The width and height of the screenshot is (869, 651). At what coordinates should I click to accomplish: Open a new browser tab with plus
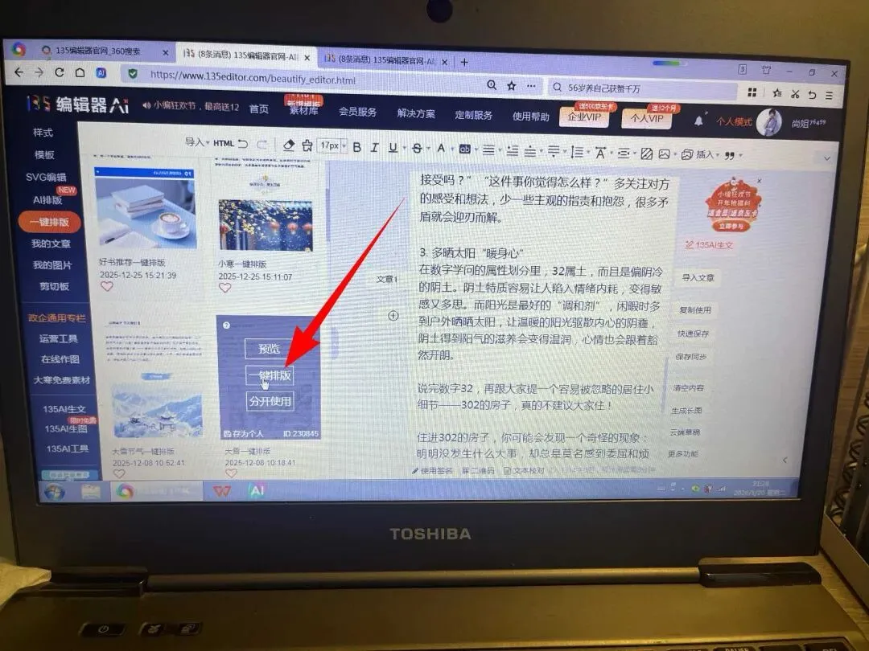click(464, 62)
